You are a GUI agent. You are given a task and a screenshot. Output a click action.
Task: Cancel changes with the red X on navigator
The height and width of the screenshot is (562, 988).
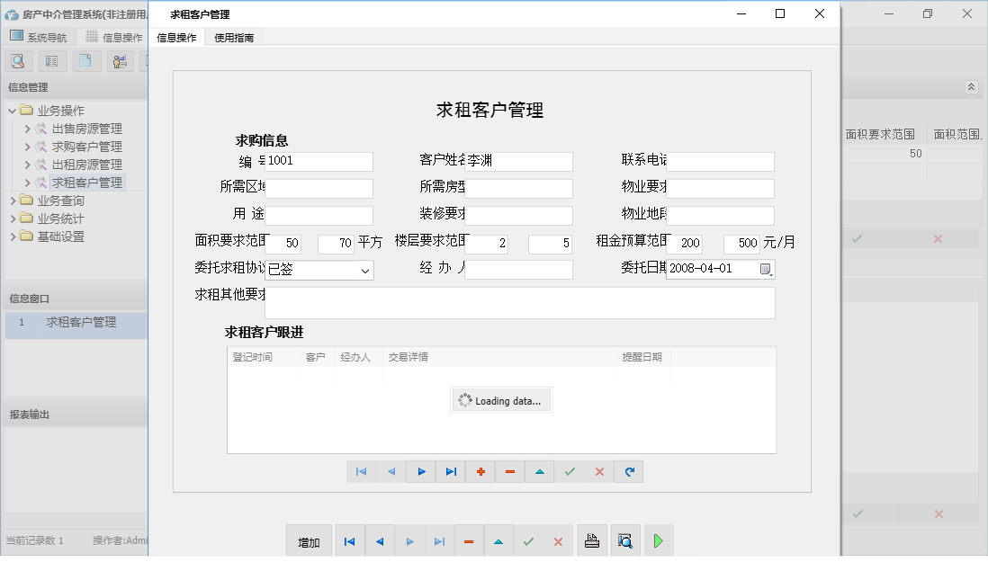(x=598, y=471)
